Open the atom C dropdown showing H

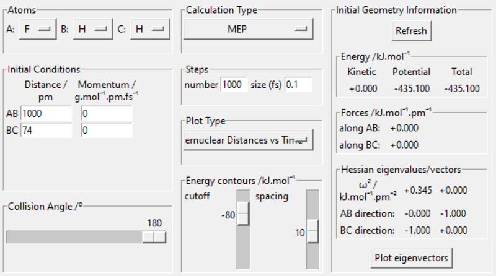pyautogui.click(x=149, y=28)
